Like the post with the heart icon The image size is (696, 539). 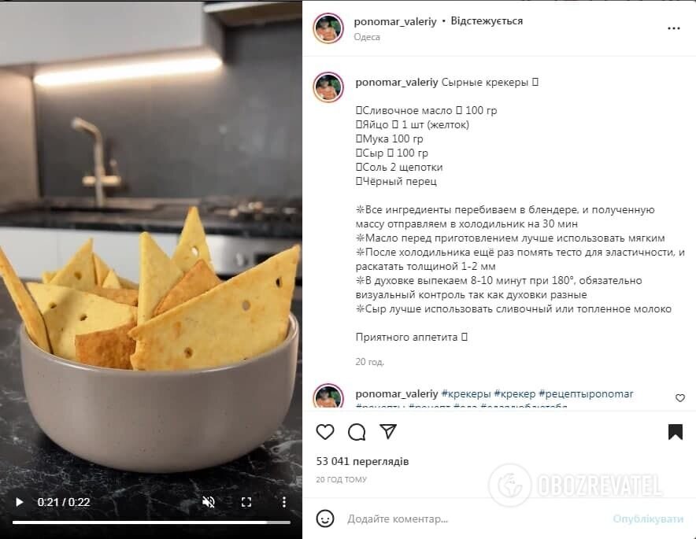[x=325, y=432]
